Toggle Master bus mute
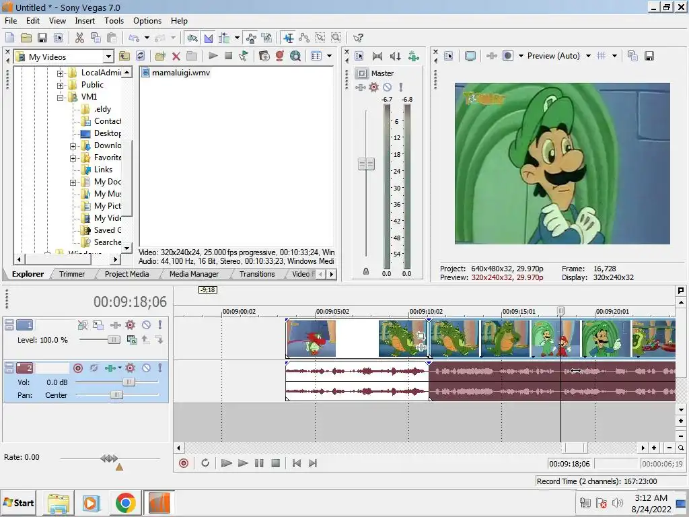 (x=387, y=87)
